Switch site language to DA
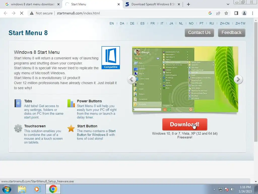258x194 pixels. pos(122,23)
